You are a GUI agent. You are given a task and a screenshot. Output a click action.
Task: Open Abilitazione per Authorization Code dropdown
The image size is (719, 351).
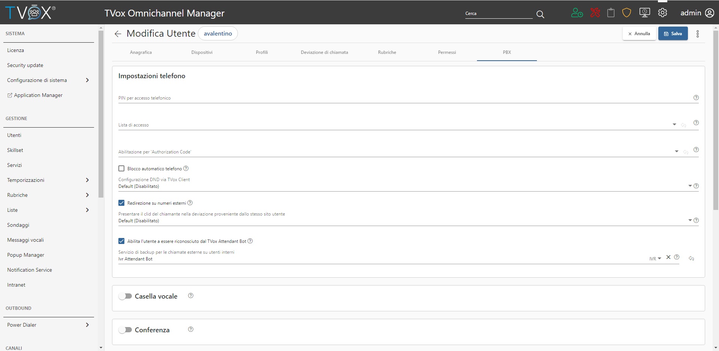(x=676, y=151)
